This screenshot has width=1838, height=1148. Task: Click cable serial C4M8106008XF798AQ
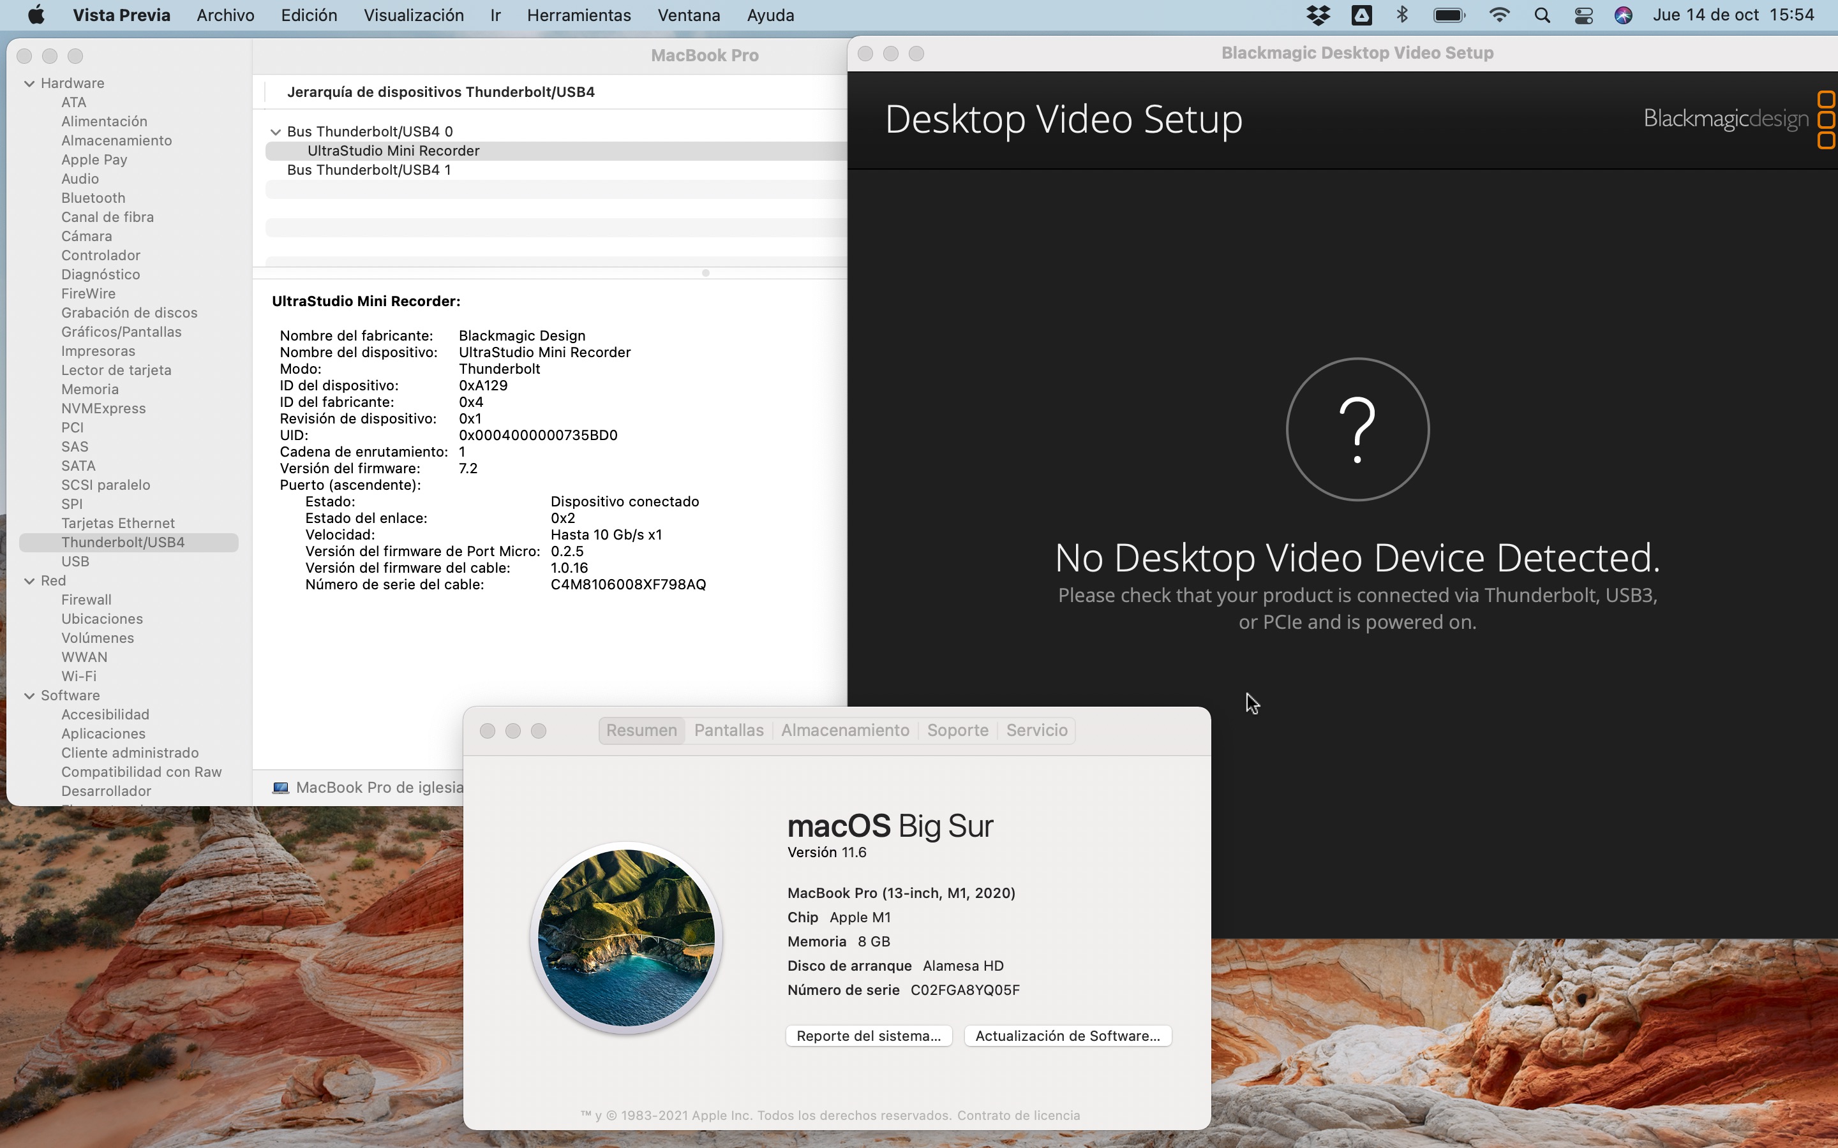click(x=628, y=585)
